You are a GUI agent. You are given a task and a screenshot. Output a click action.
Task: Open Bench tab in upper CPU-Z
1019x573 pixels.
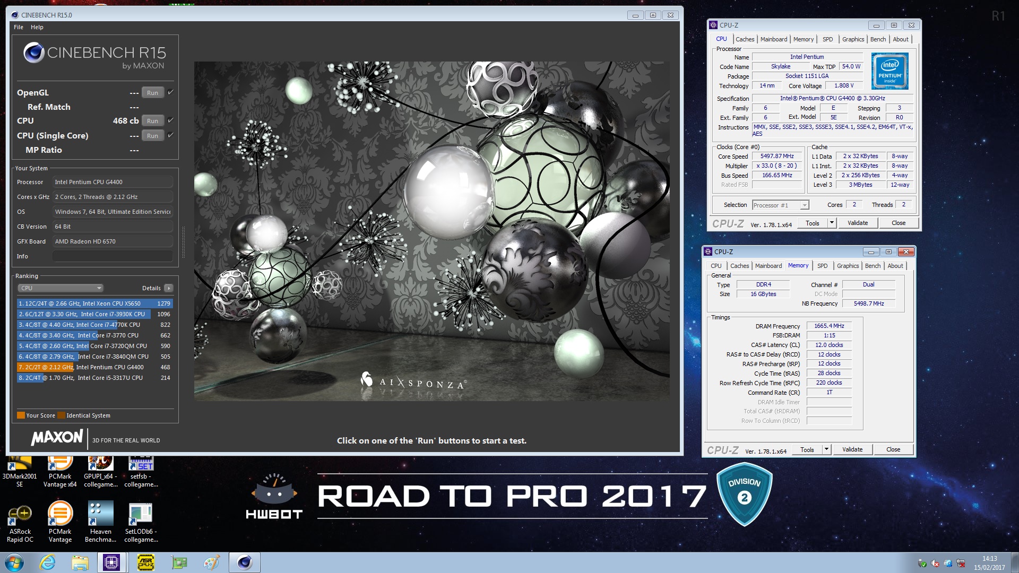pos(878,39)
